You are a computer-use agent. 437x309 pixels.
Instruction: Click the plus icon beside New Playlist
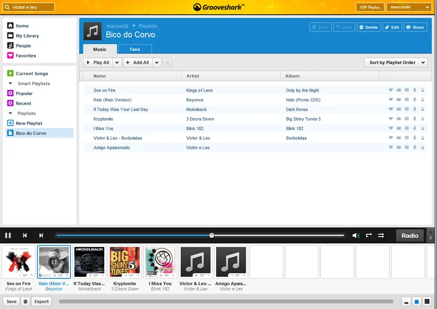click(10, 123)
